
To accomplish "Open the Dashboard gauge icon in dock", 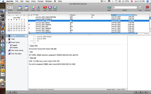I will coord(3,16).
